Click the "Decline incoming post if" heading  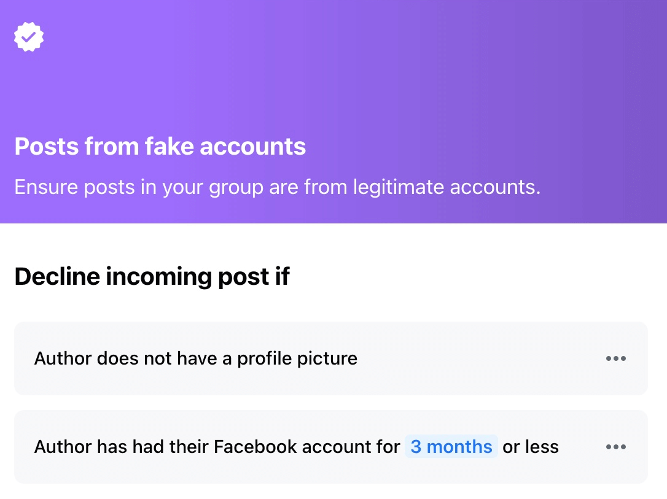pos(152,277)
